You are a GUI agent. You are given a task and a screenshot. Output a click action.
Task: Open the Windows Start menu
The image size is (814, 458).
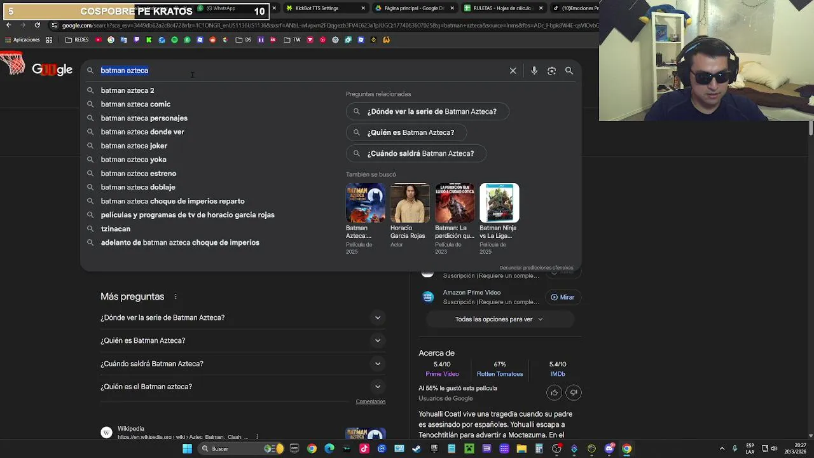click(187, 448)
